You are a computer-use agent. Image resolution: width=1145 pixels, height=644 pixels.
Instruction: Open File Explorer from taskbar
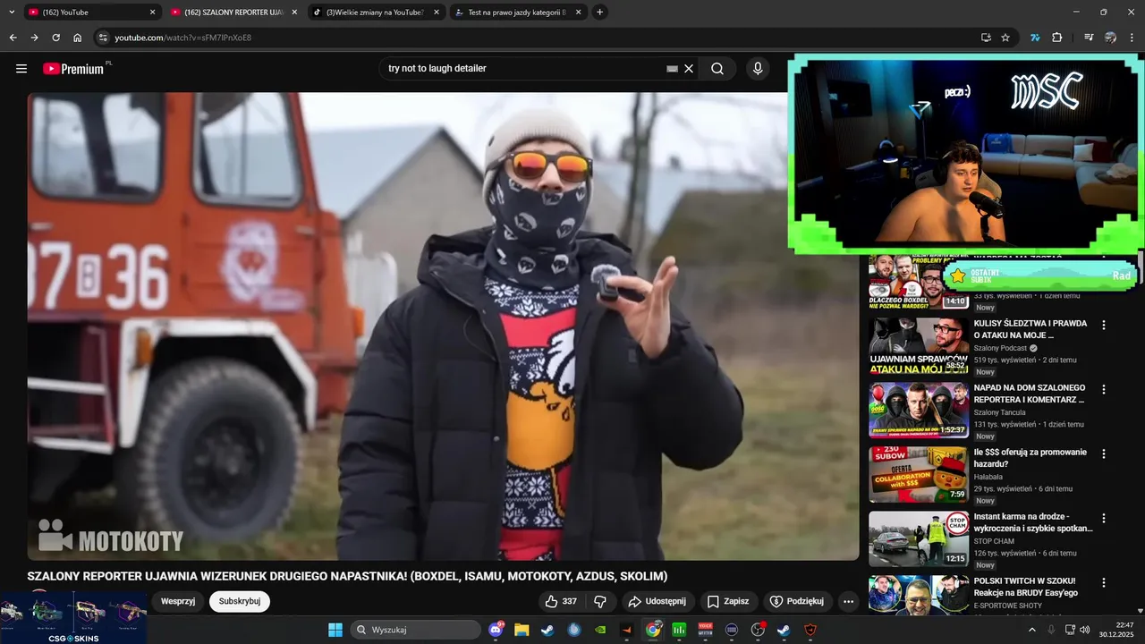(522, 630)
